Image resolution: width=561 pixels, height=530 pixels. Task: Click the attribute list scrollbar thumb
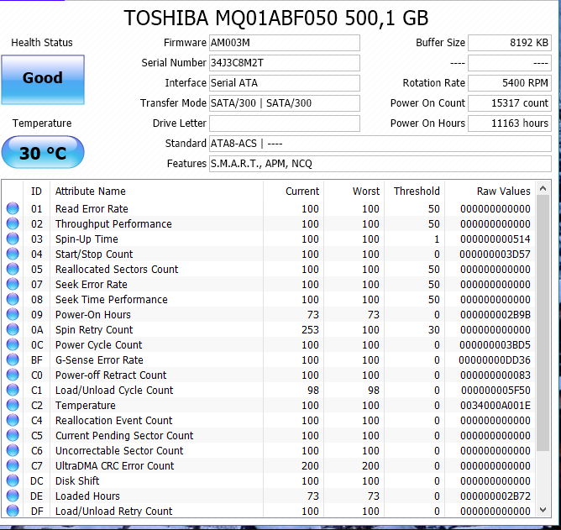click(x=543, y=323)
